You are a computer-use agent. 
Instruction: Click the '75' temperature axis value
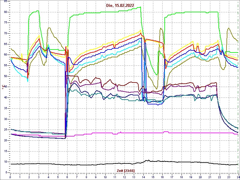pyautogui.click(x=5, y=23)
